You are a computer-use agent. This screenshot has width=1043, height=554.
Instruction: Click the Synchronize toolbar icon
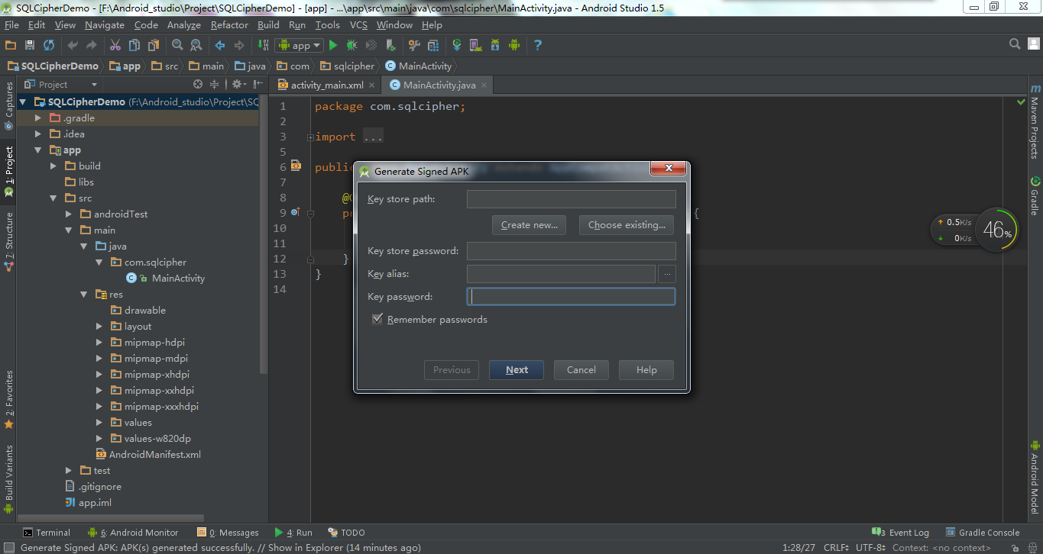(49, 45)
